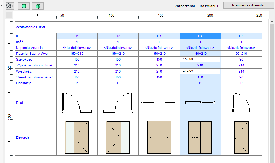This screenshot has width=275, height=163.
Task: Collapse the panel with the top-left arrow
Action: tap(2, 5)
